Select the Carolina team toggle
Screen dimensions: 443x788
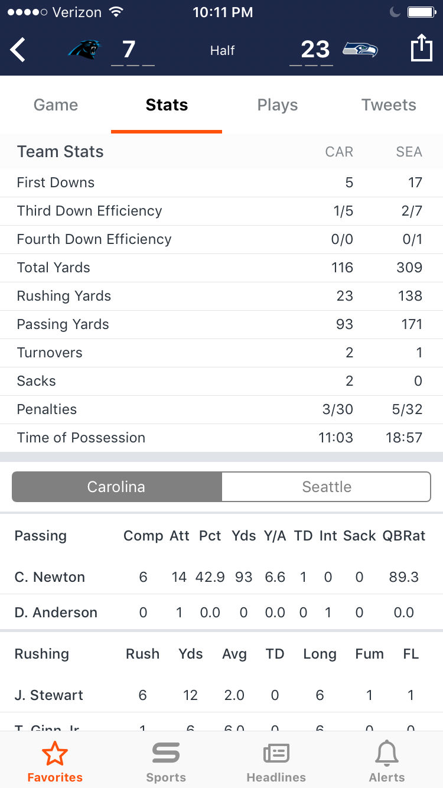(x=116, y=487)
